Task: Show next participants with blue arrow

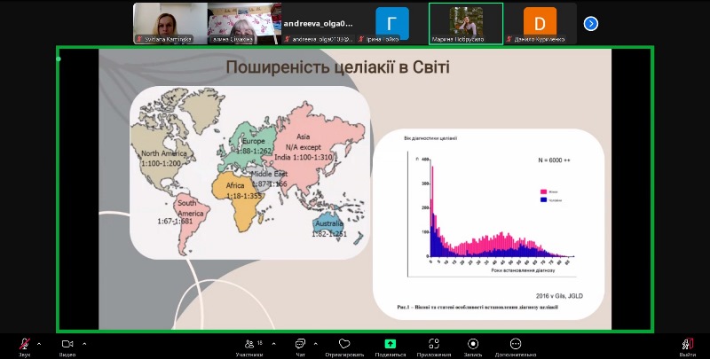Action: pos(590,24)
